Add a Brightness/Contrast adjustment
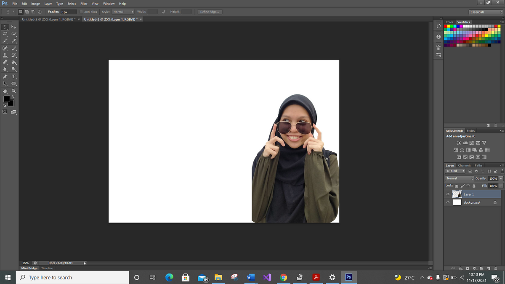Image resolution: width=505 pixels, height=284 pixels. pyautogui.click(x=459, y=143)
